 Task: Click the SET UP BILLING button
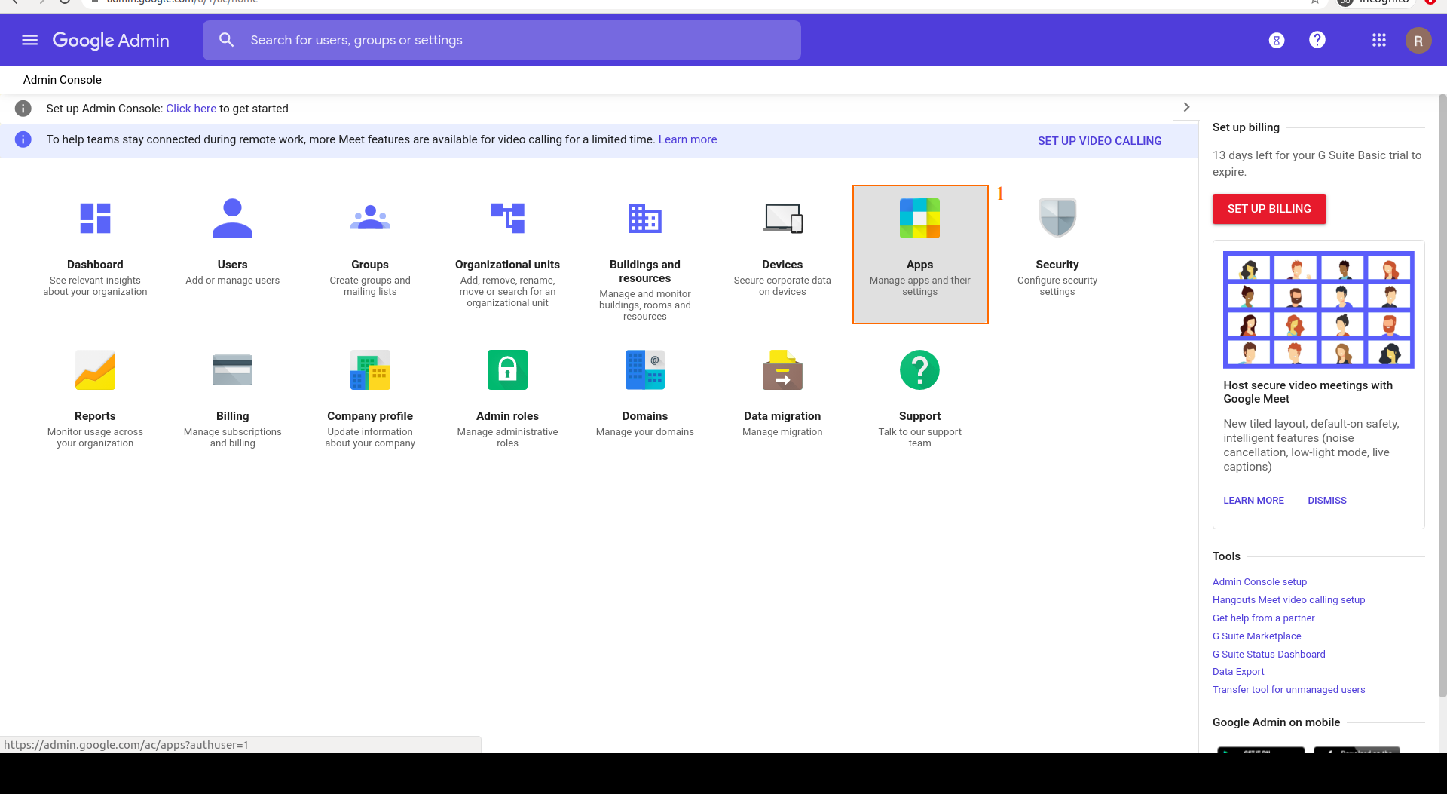[1269, 209]
